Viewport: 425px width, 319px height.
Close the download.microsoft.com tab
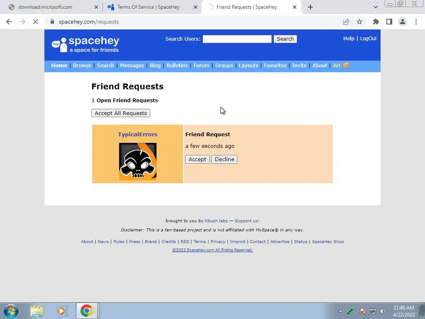(x=96, y=7)
